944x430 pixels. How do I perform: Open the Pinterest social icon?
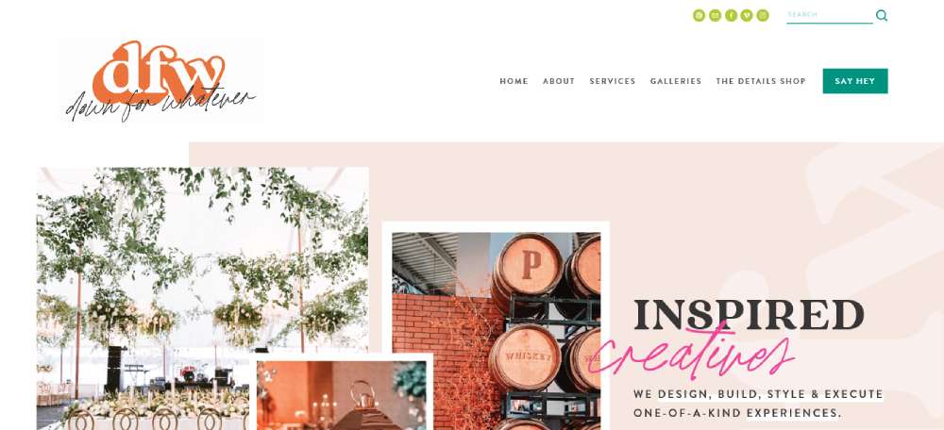(x=699, y=16)
